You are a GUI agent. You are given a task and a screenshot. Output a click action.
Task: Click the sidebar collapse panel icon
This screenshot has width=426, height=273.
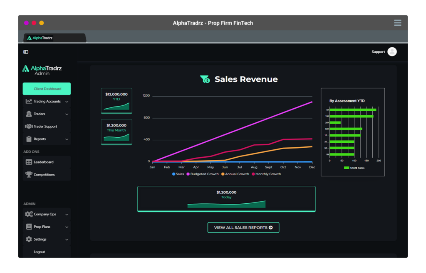click(26, 52)
